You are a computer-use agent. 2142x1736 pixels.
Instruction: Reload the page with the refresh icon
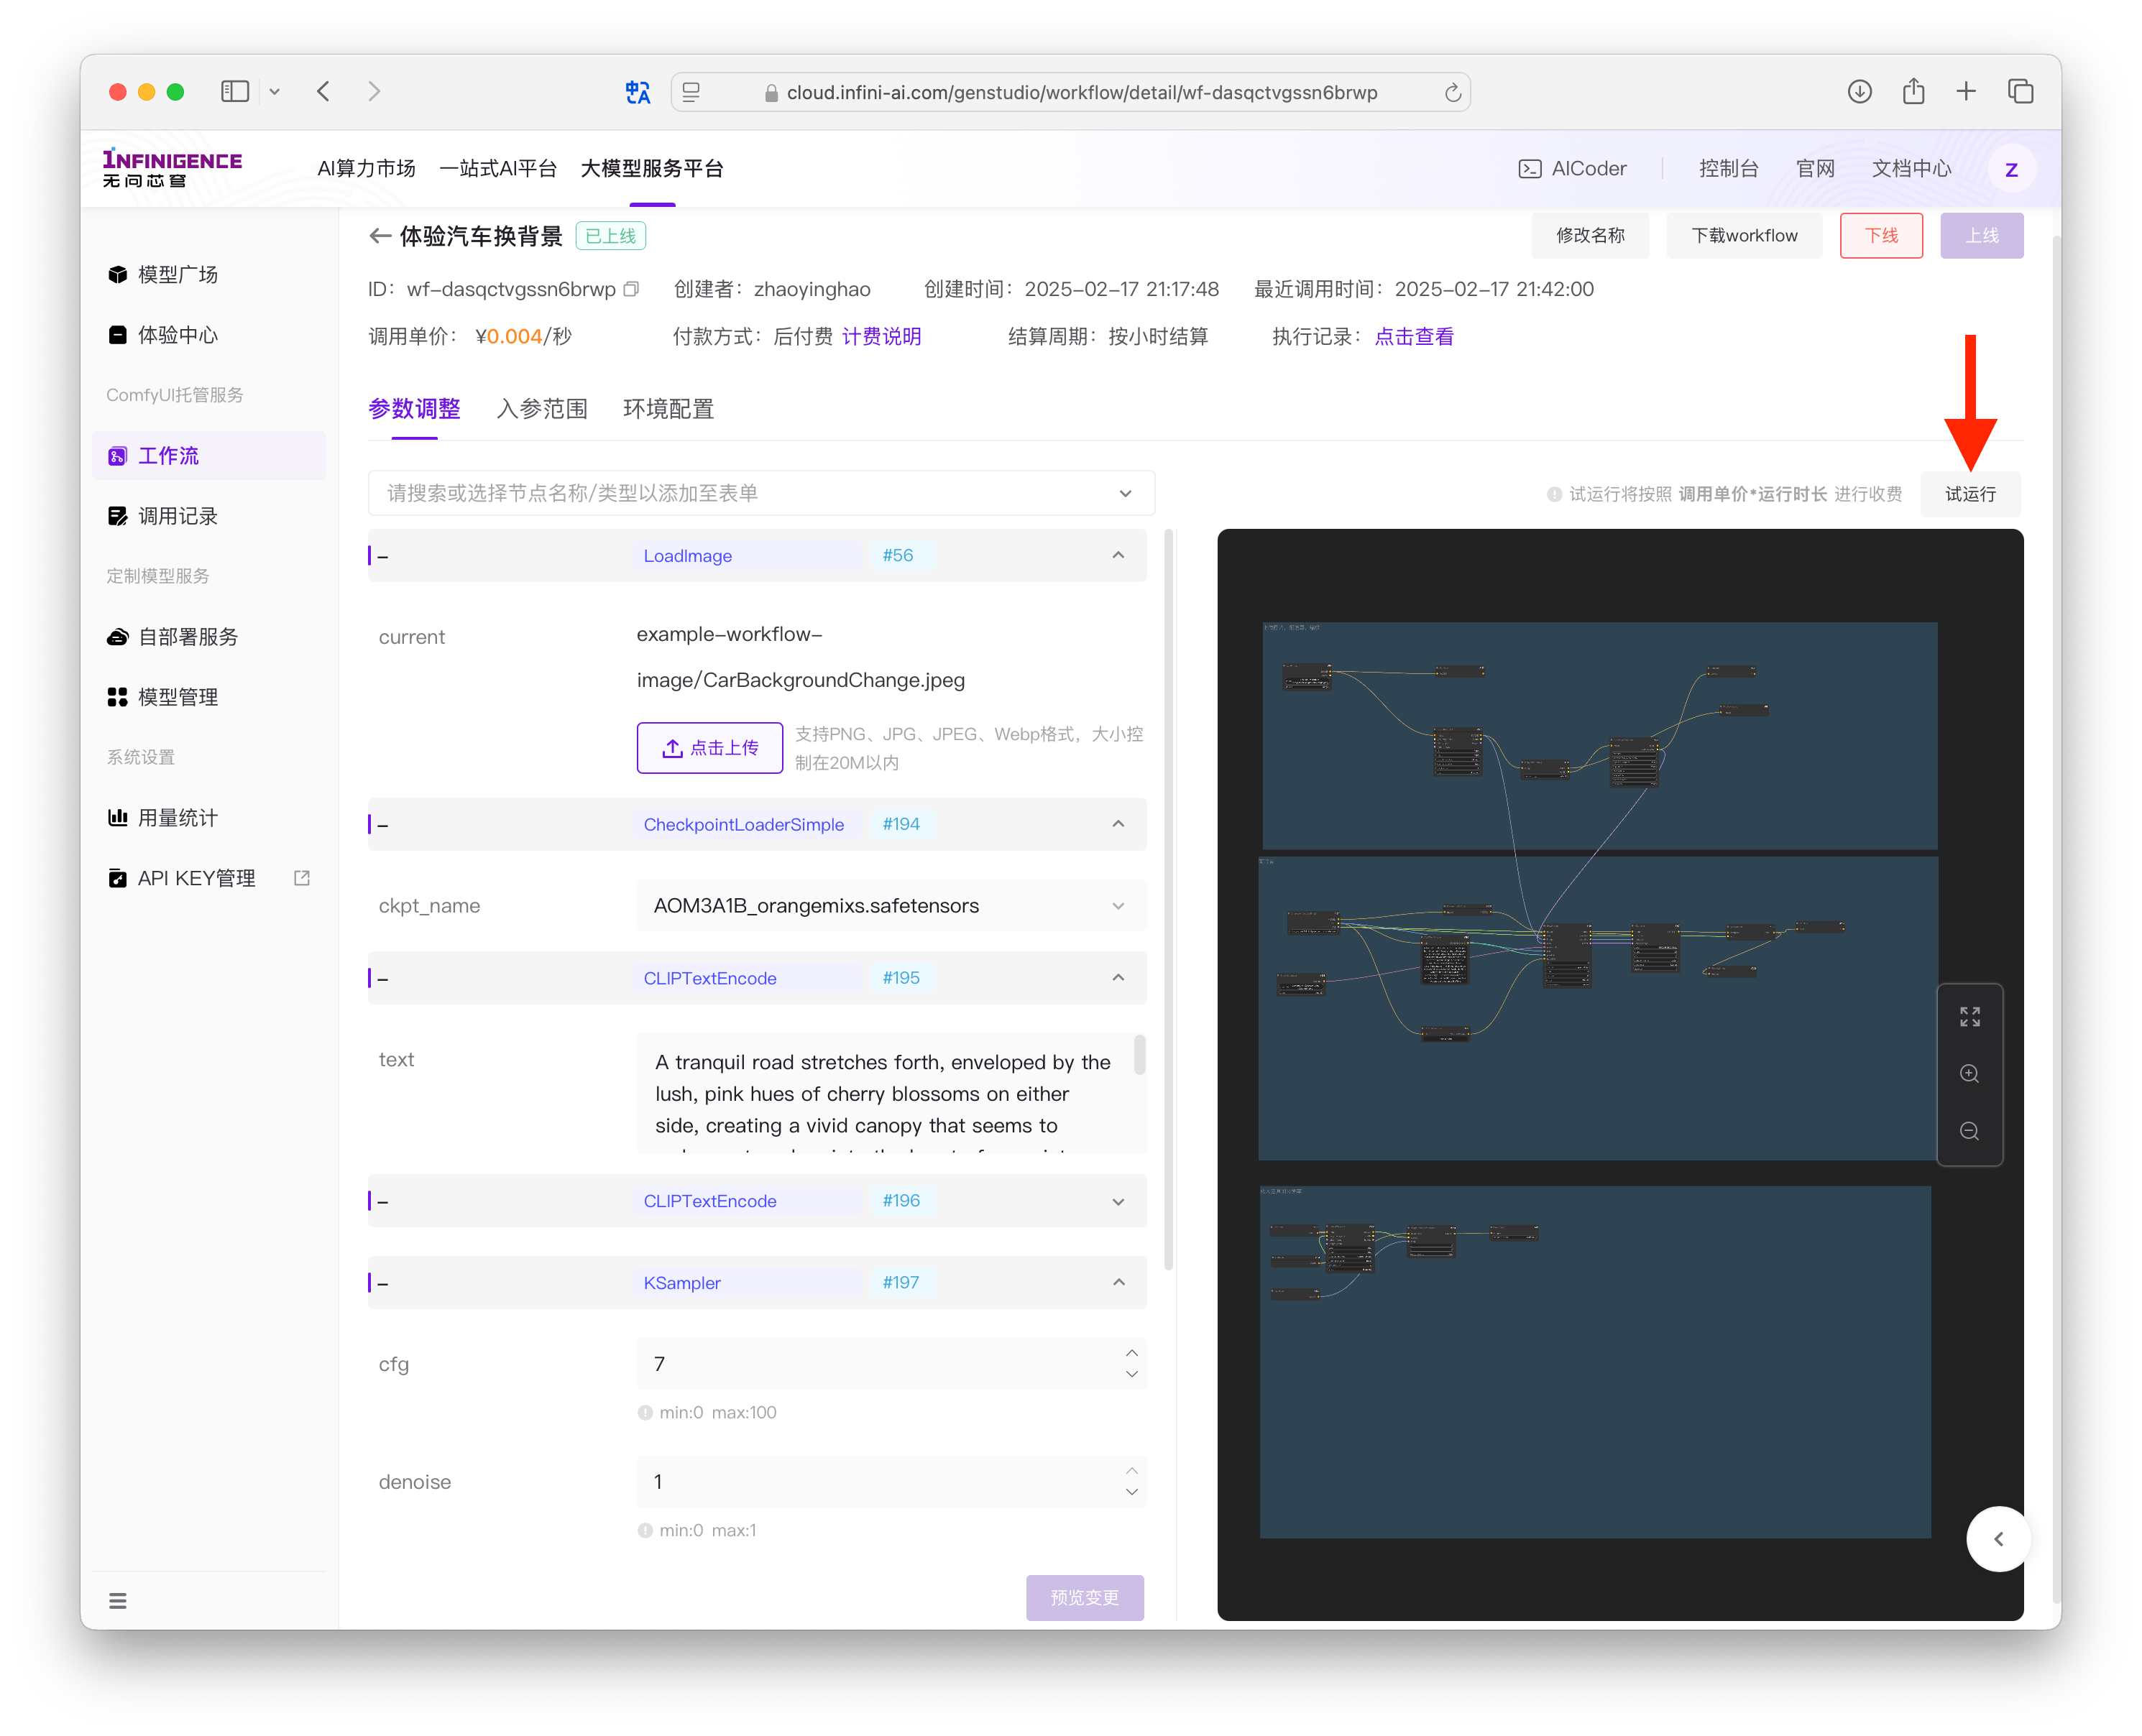tap(1453, 93)
